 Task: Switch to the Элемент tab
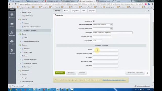(x=57, y=11)
